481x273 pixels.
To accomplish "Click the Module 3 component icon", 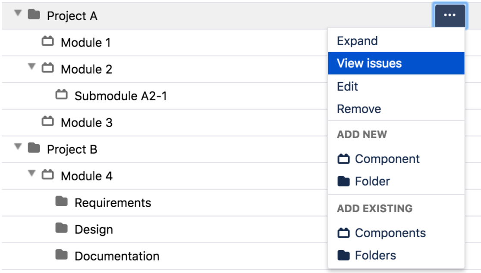I will [48, 122].
